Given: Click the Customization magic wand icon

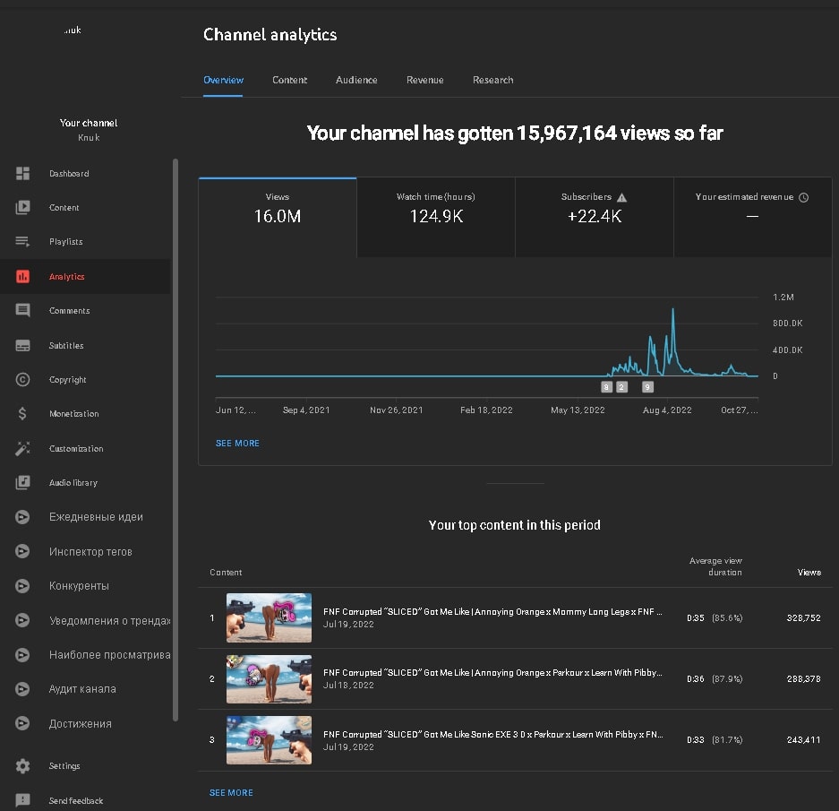Looking at the screenshot, I should (x=22, y=448).
